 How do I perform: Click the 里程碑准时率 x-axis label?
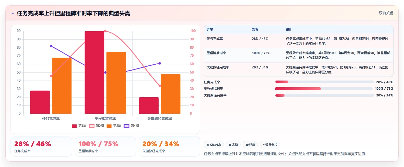[x=105, y=119]
